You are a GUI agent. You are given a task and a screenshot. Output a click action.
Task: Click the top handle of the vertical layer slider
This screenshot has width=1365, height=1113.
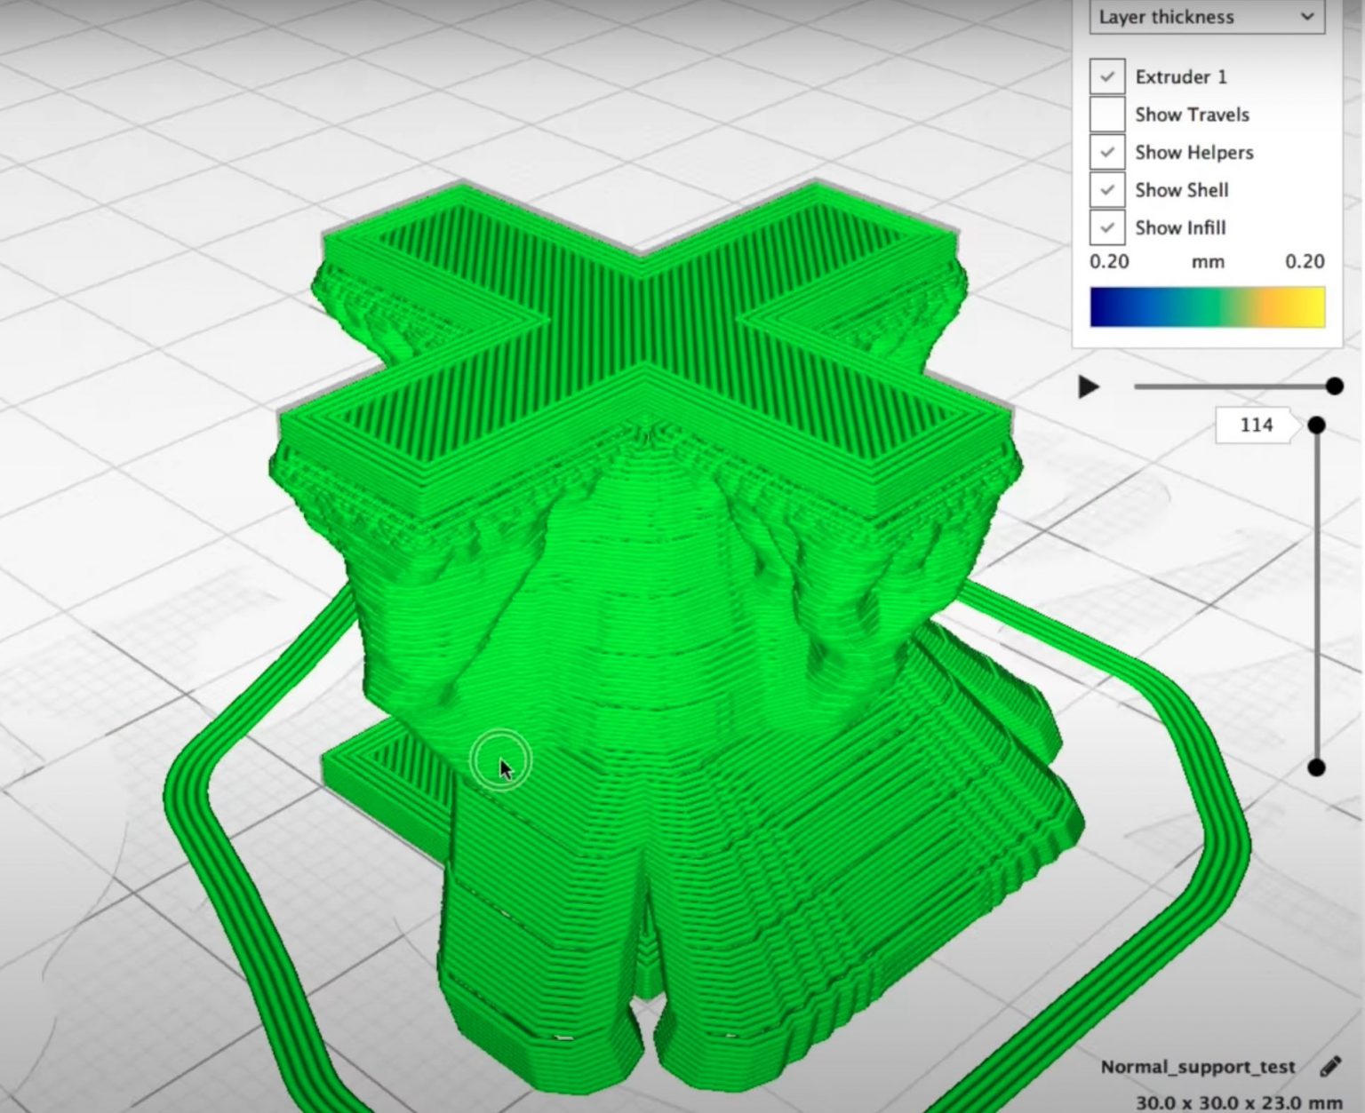[x=1316, y=425]
